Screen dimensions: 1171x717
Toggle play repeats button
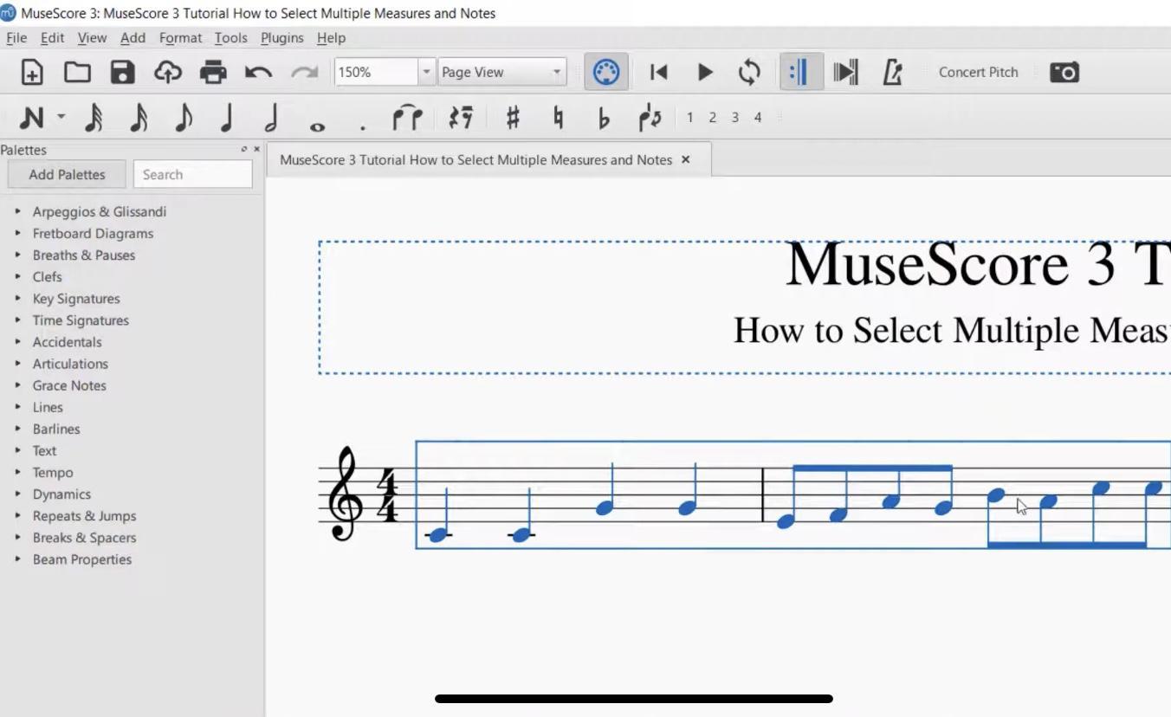coord(800,72)
